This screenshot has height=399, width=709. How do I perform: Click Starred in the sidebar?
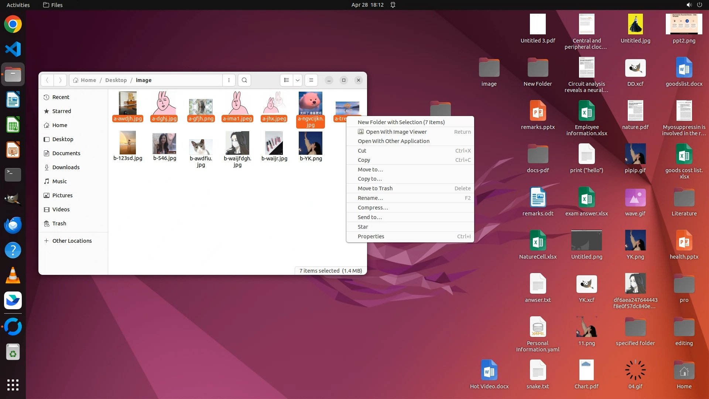click(61, 111)
